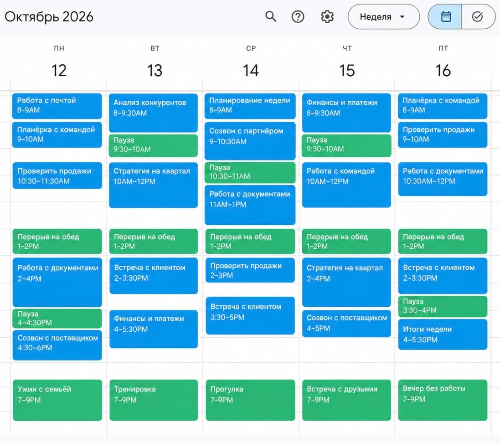Open the Работа с почтой event
This screenshot has width=500, height=443.
57,106
